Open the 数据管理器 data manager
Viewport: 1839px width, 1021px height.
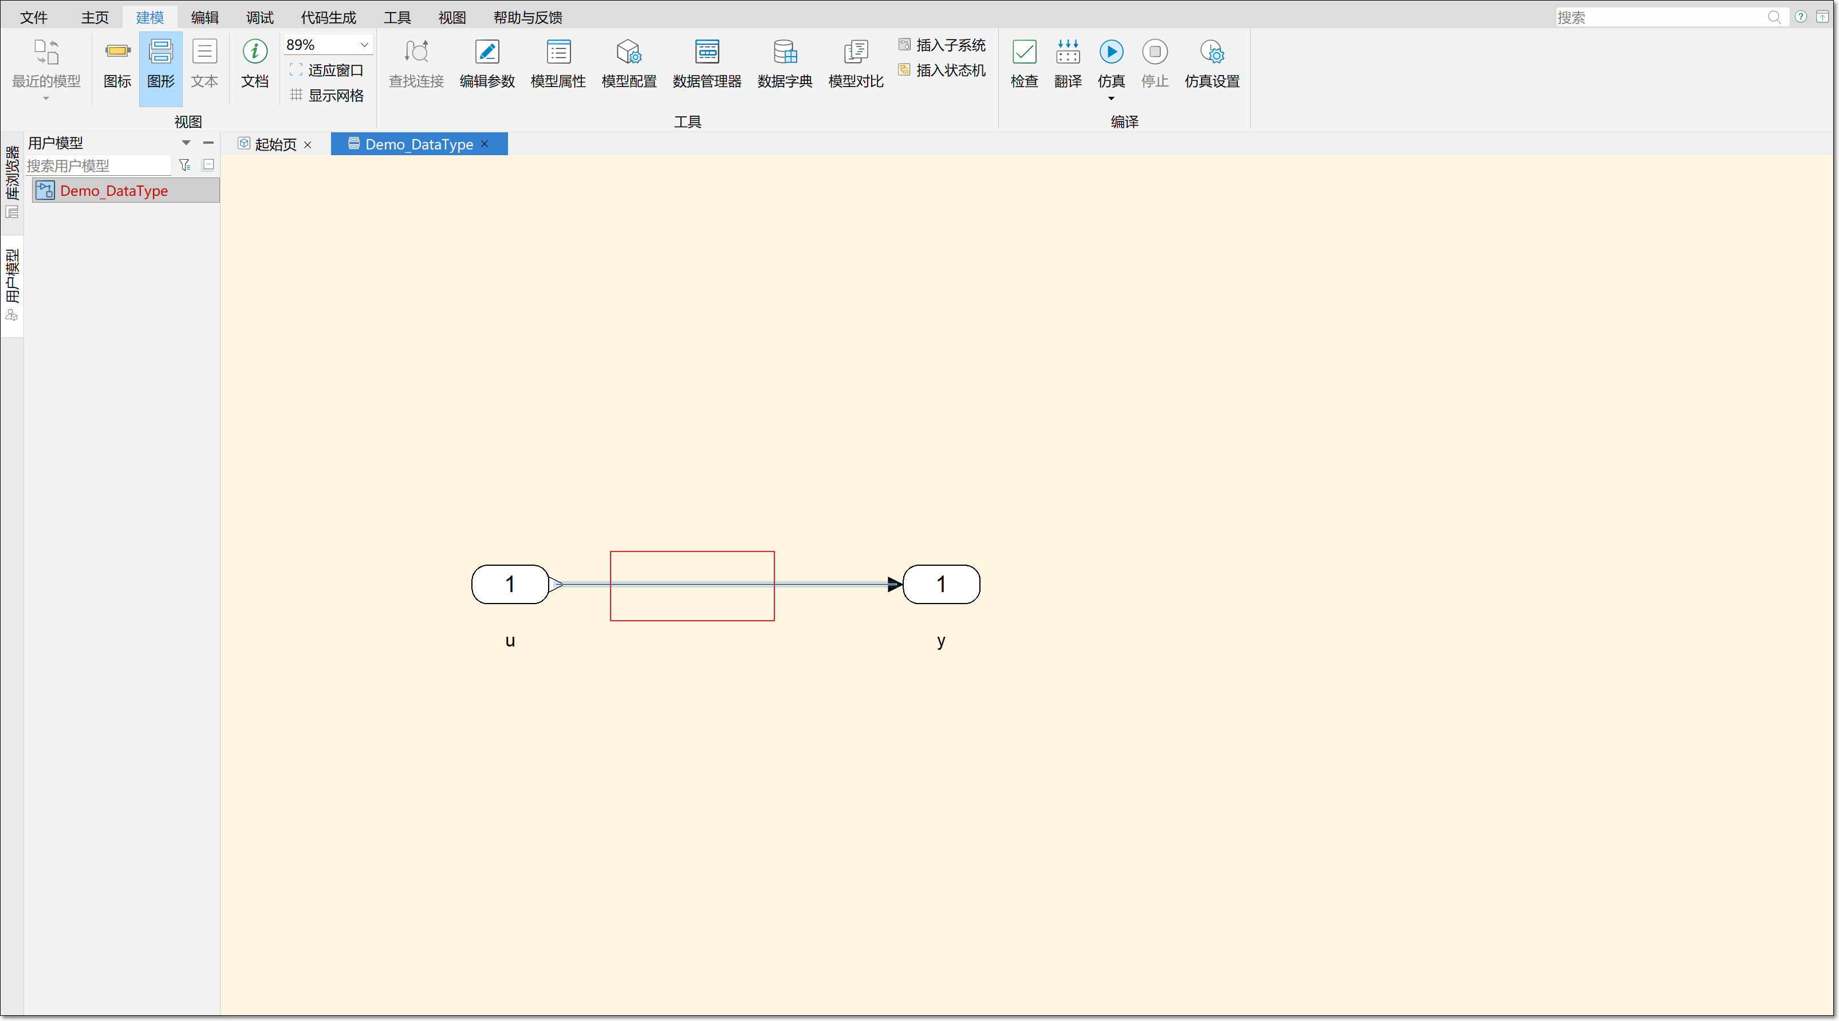[707, 64]
